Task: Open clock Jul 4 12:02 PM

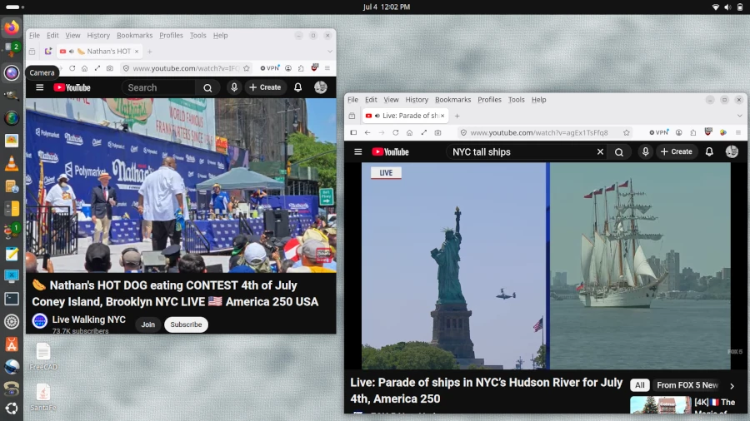Action: point(387,7)
